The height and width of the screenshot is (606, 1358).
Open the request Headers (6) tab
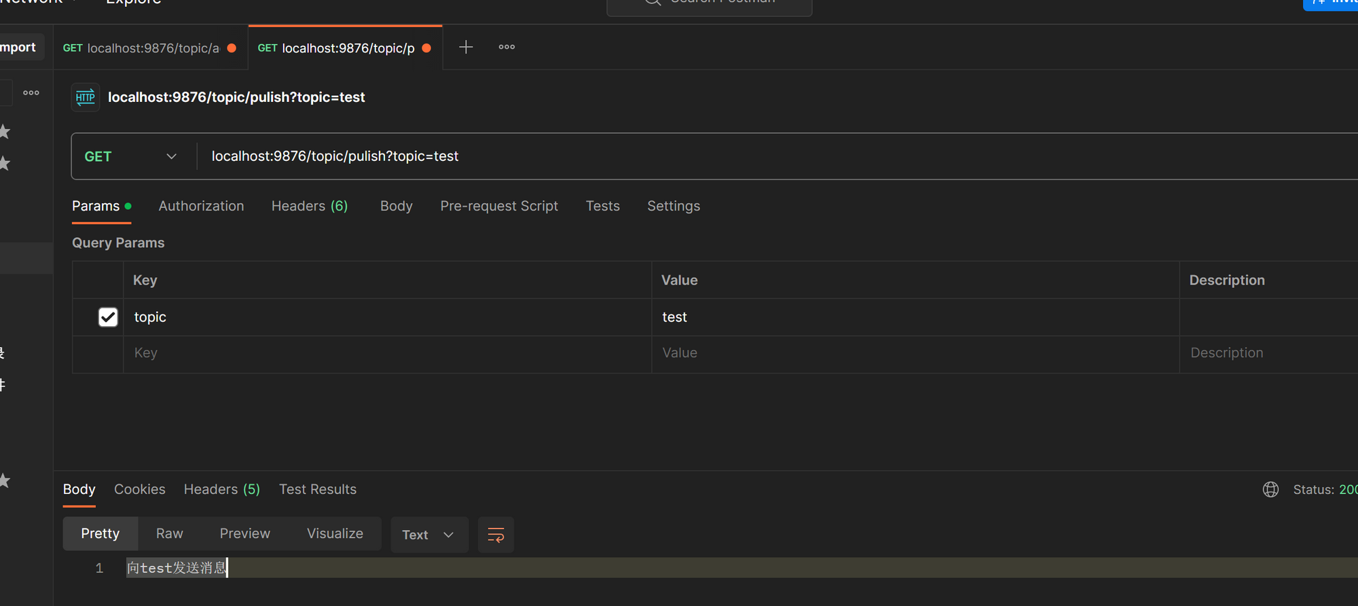point(310,206)
